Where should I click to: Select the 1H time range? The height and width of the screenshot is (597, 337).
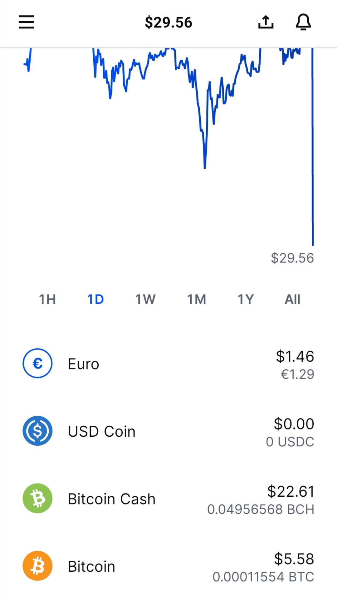click(x=47, y=299)
